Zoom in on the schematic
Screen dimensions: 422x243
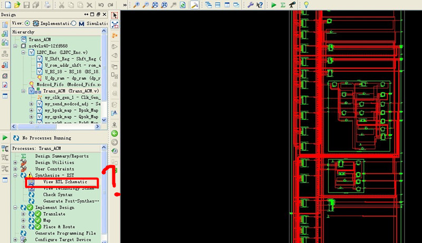[x=137, y=5]
